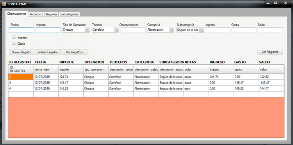
Task: Click the CONTAHOME app icon in title bar
Action: coord(4,4)
